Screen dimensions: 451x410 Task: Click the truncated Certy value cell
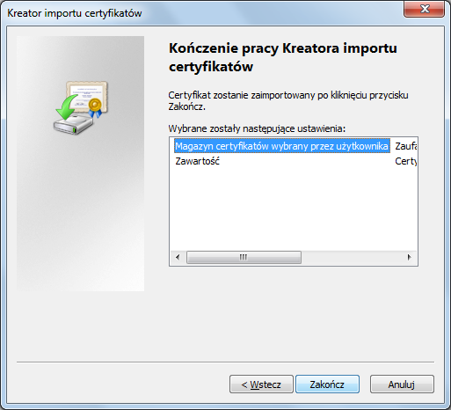pyautogui.click(x=406, y=161)
